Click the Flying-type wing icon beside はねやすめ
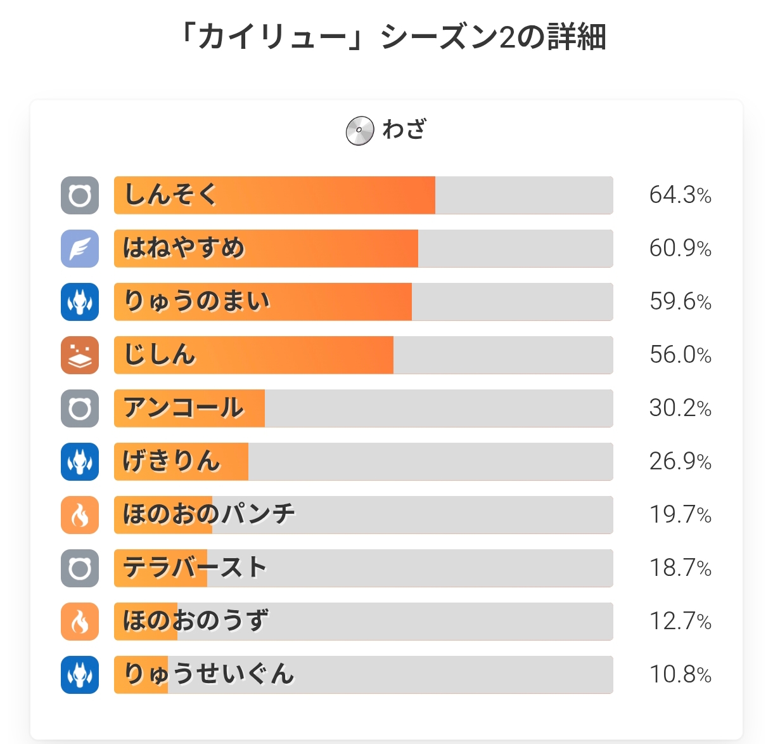 (x=80, y=249)
